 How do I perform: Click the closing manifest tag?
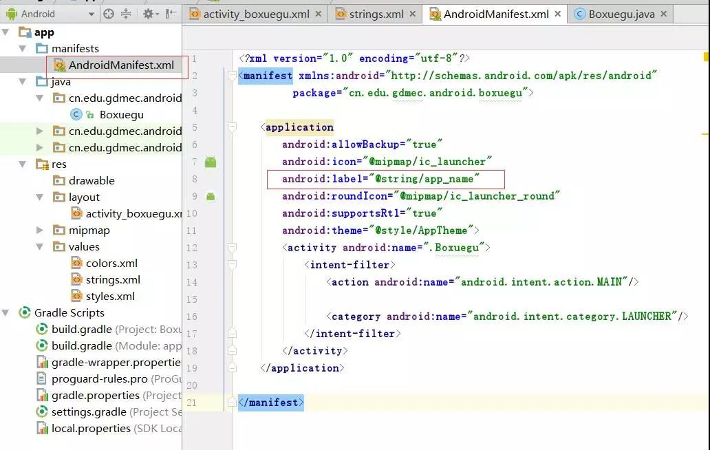pos(271,403)
